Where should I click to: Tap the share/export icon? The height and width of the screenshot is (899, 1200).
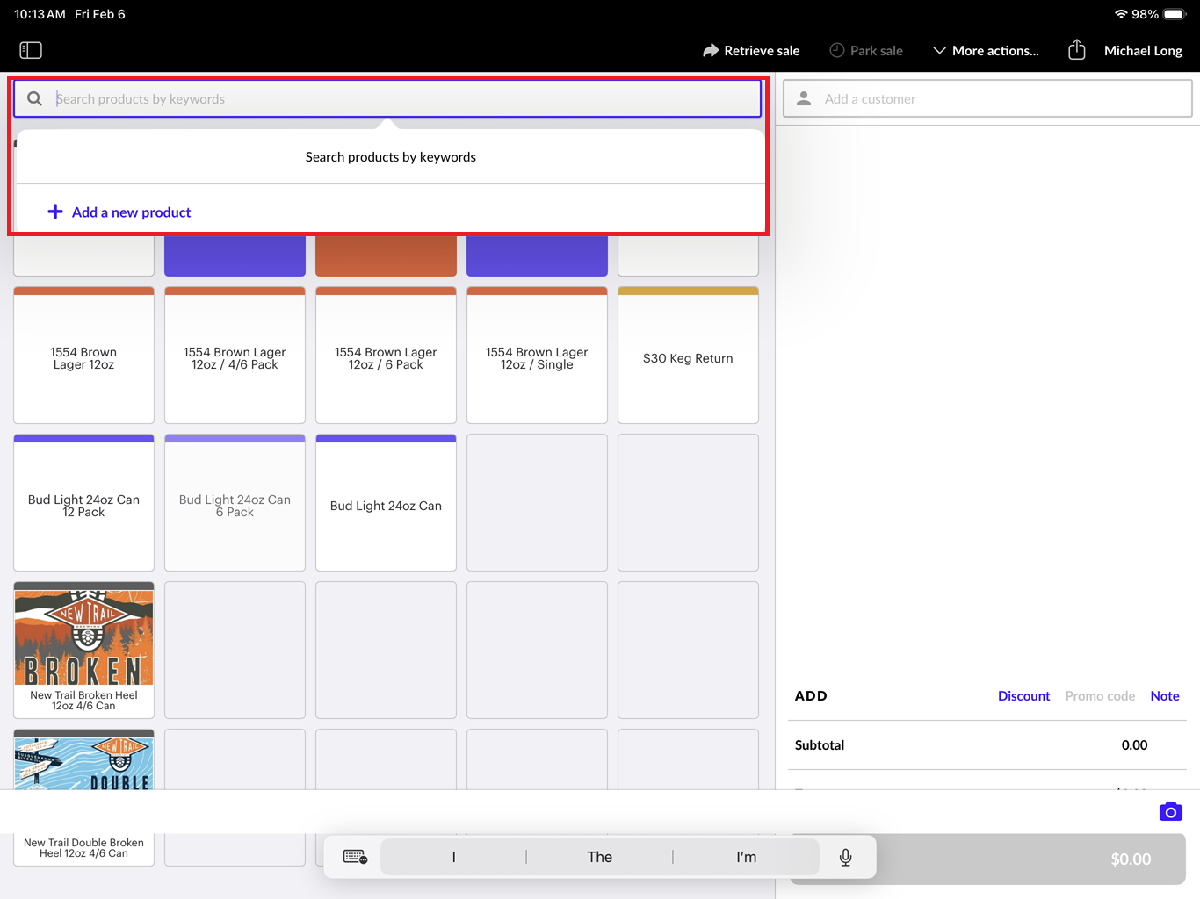1077,50
